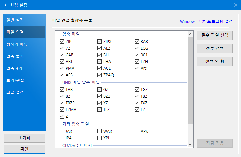
Task: Open Windows 기본 프로그램 설정 link
Action: pyautogui.click(x=206, y=21)
